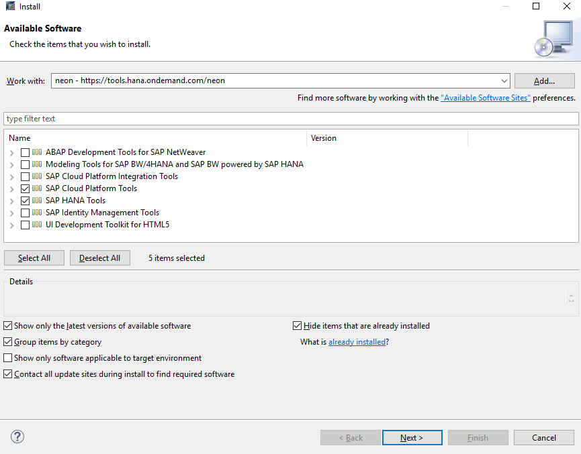Viewport: 581px width, 454px height.
Task: Select ABAP Development Tools for SAP NetWeaver label
Action: (x=126, y=152)
